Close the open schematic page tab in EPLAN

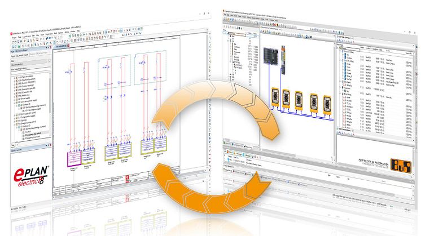click(x=68, y=46)
